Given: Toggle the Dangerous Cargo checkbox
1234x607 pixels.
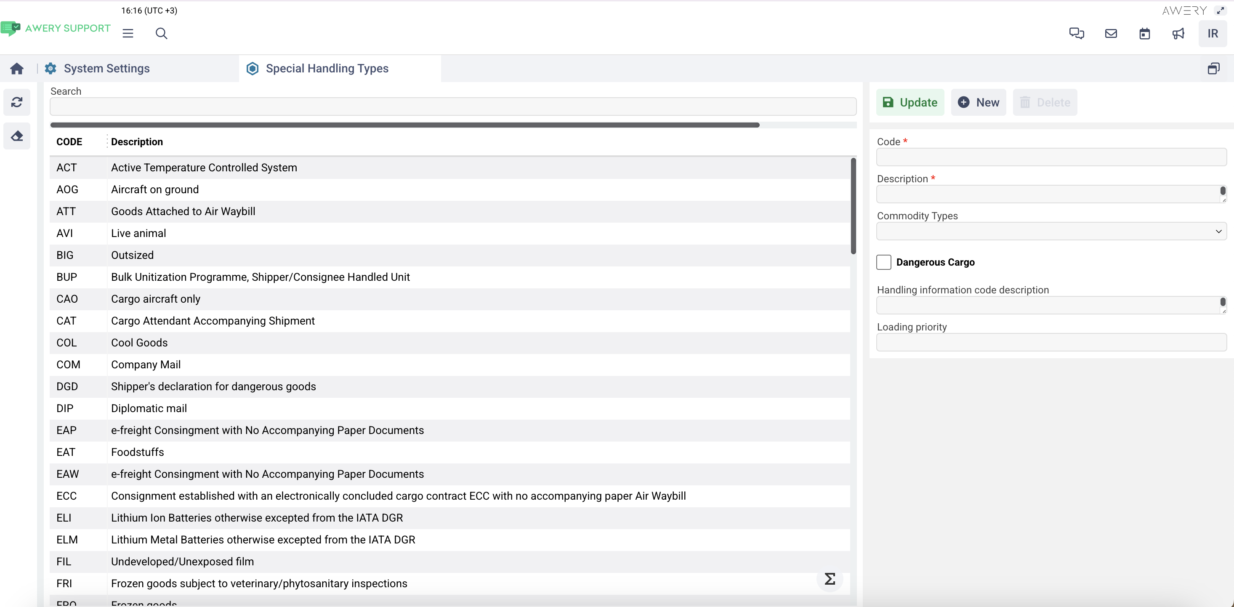Looking at the screenshot, I should (883, 262).
